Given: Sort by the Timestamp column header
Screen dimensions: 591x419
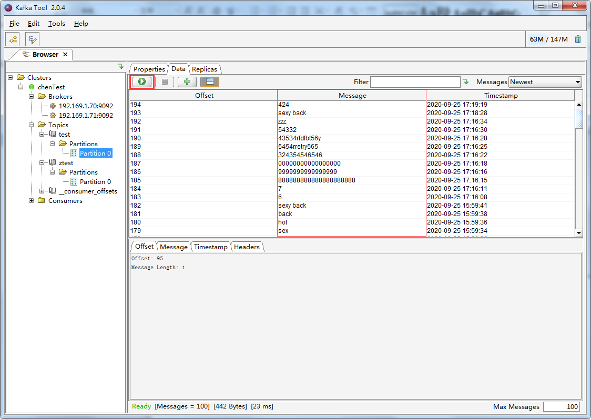Looking at the screenshot, I should [x=501, y=95].
